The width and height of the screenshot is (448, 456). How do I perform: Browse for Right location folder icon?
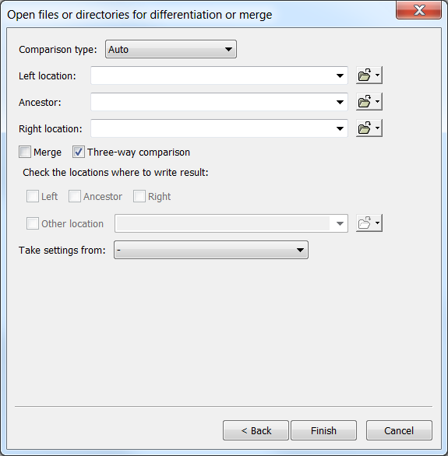(365, 128)
